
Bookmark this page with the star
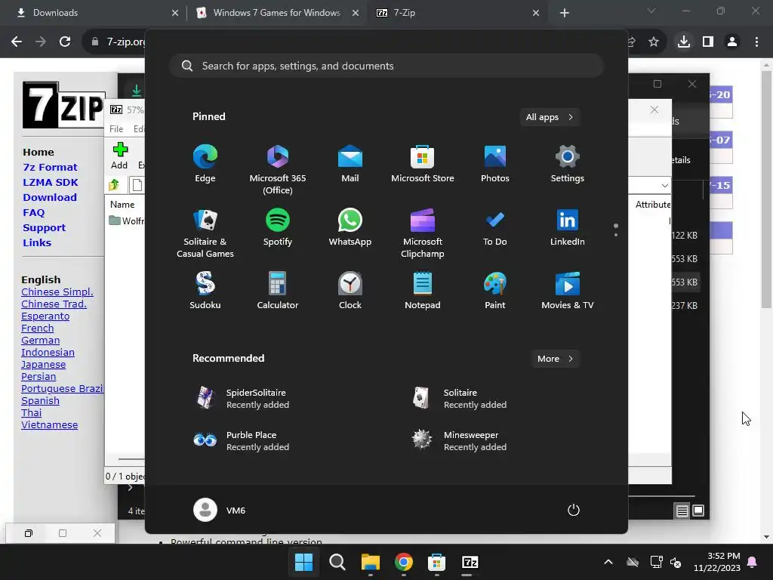coord(654,42)
